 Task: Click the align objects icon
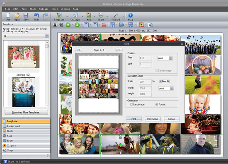[x=121, y=25]
